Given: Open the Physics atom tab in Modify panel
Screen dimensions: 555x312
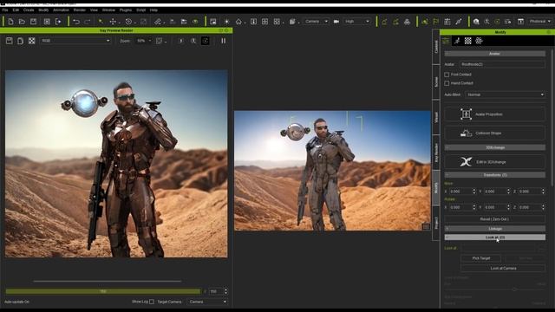Looking at the screenshot, I should 479,41.
